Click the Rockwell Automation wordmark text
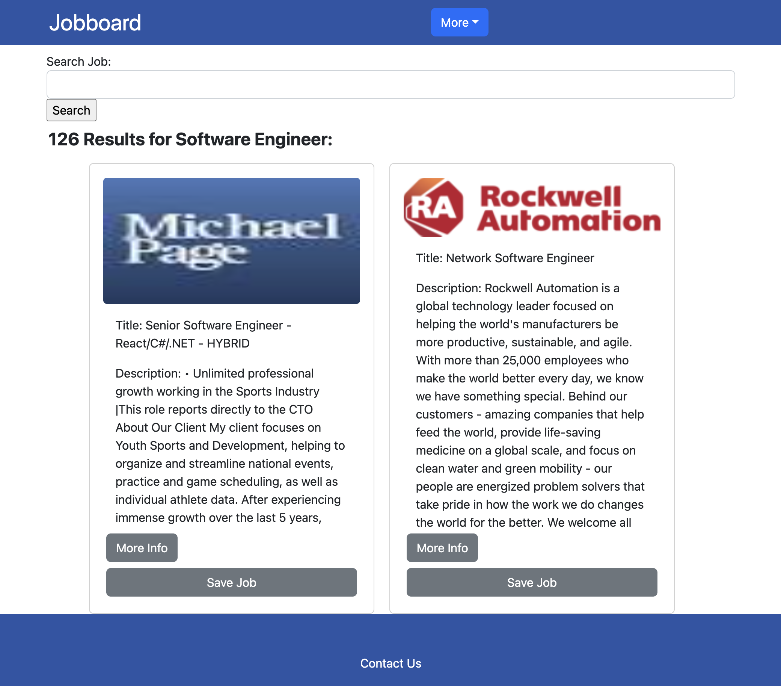Viewport: 781px width, 686px height. [x=568, y=209]
